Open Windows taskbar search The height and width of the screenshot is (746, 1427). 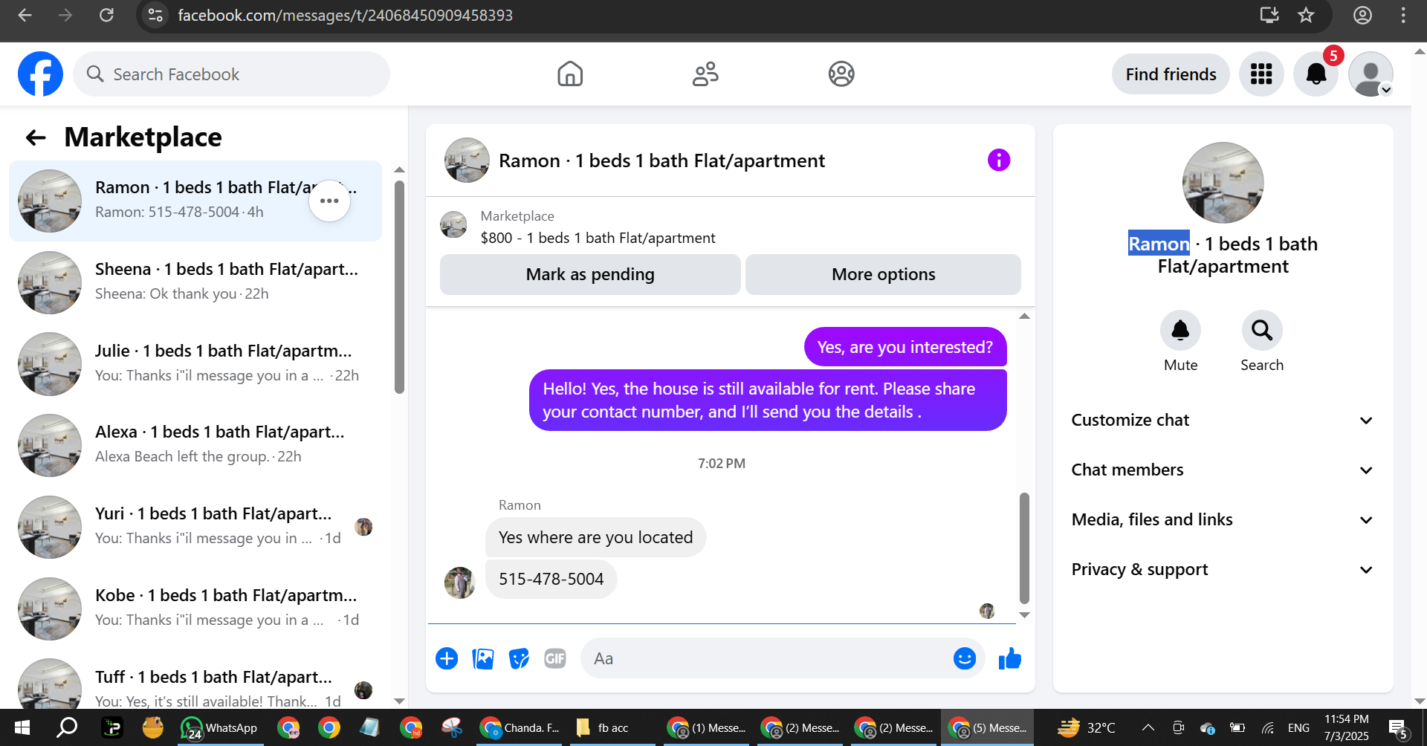click(67, 727)
